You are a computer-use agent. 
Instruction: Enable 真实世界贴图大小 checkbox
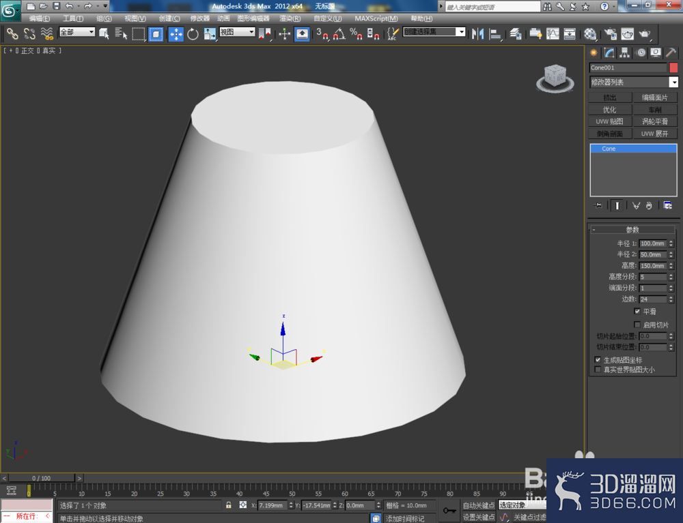point(598,370)
